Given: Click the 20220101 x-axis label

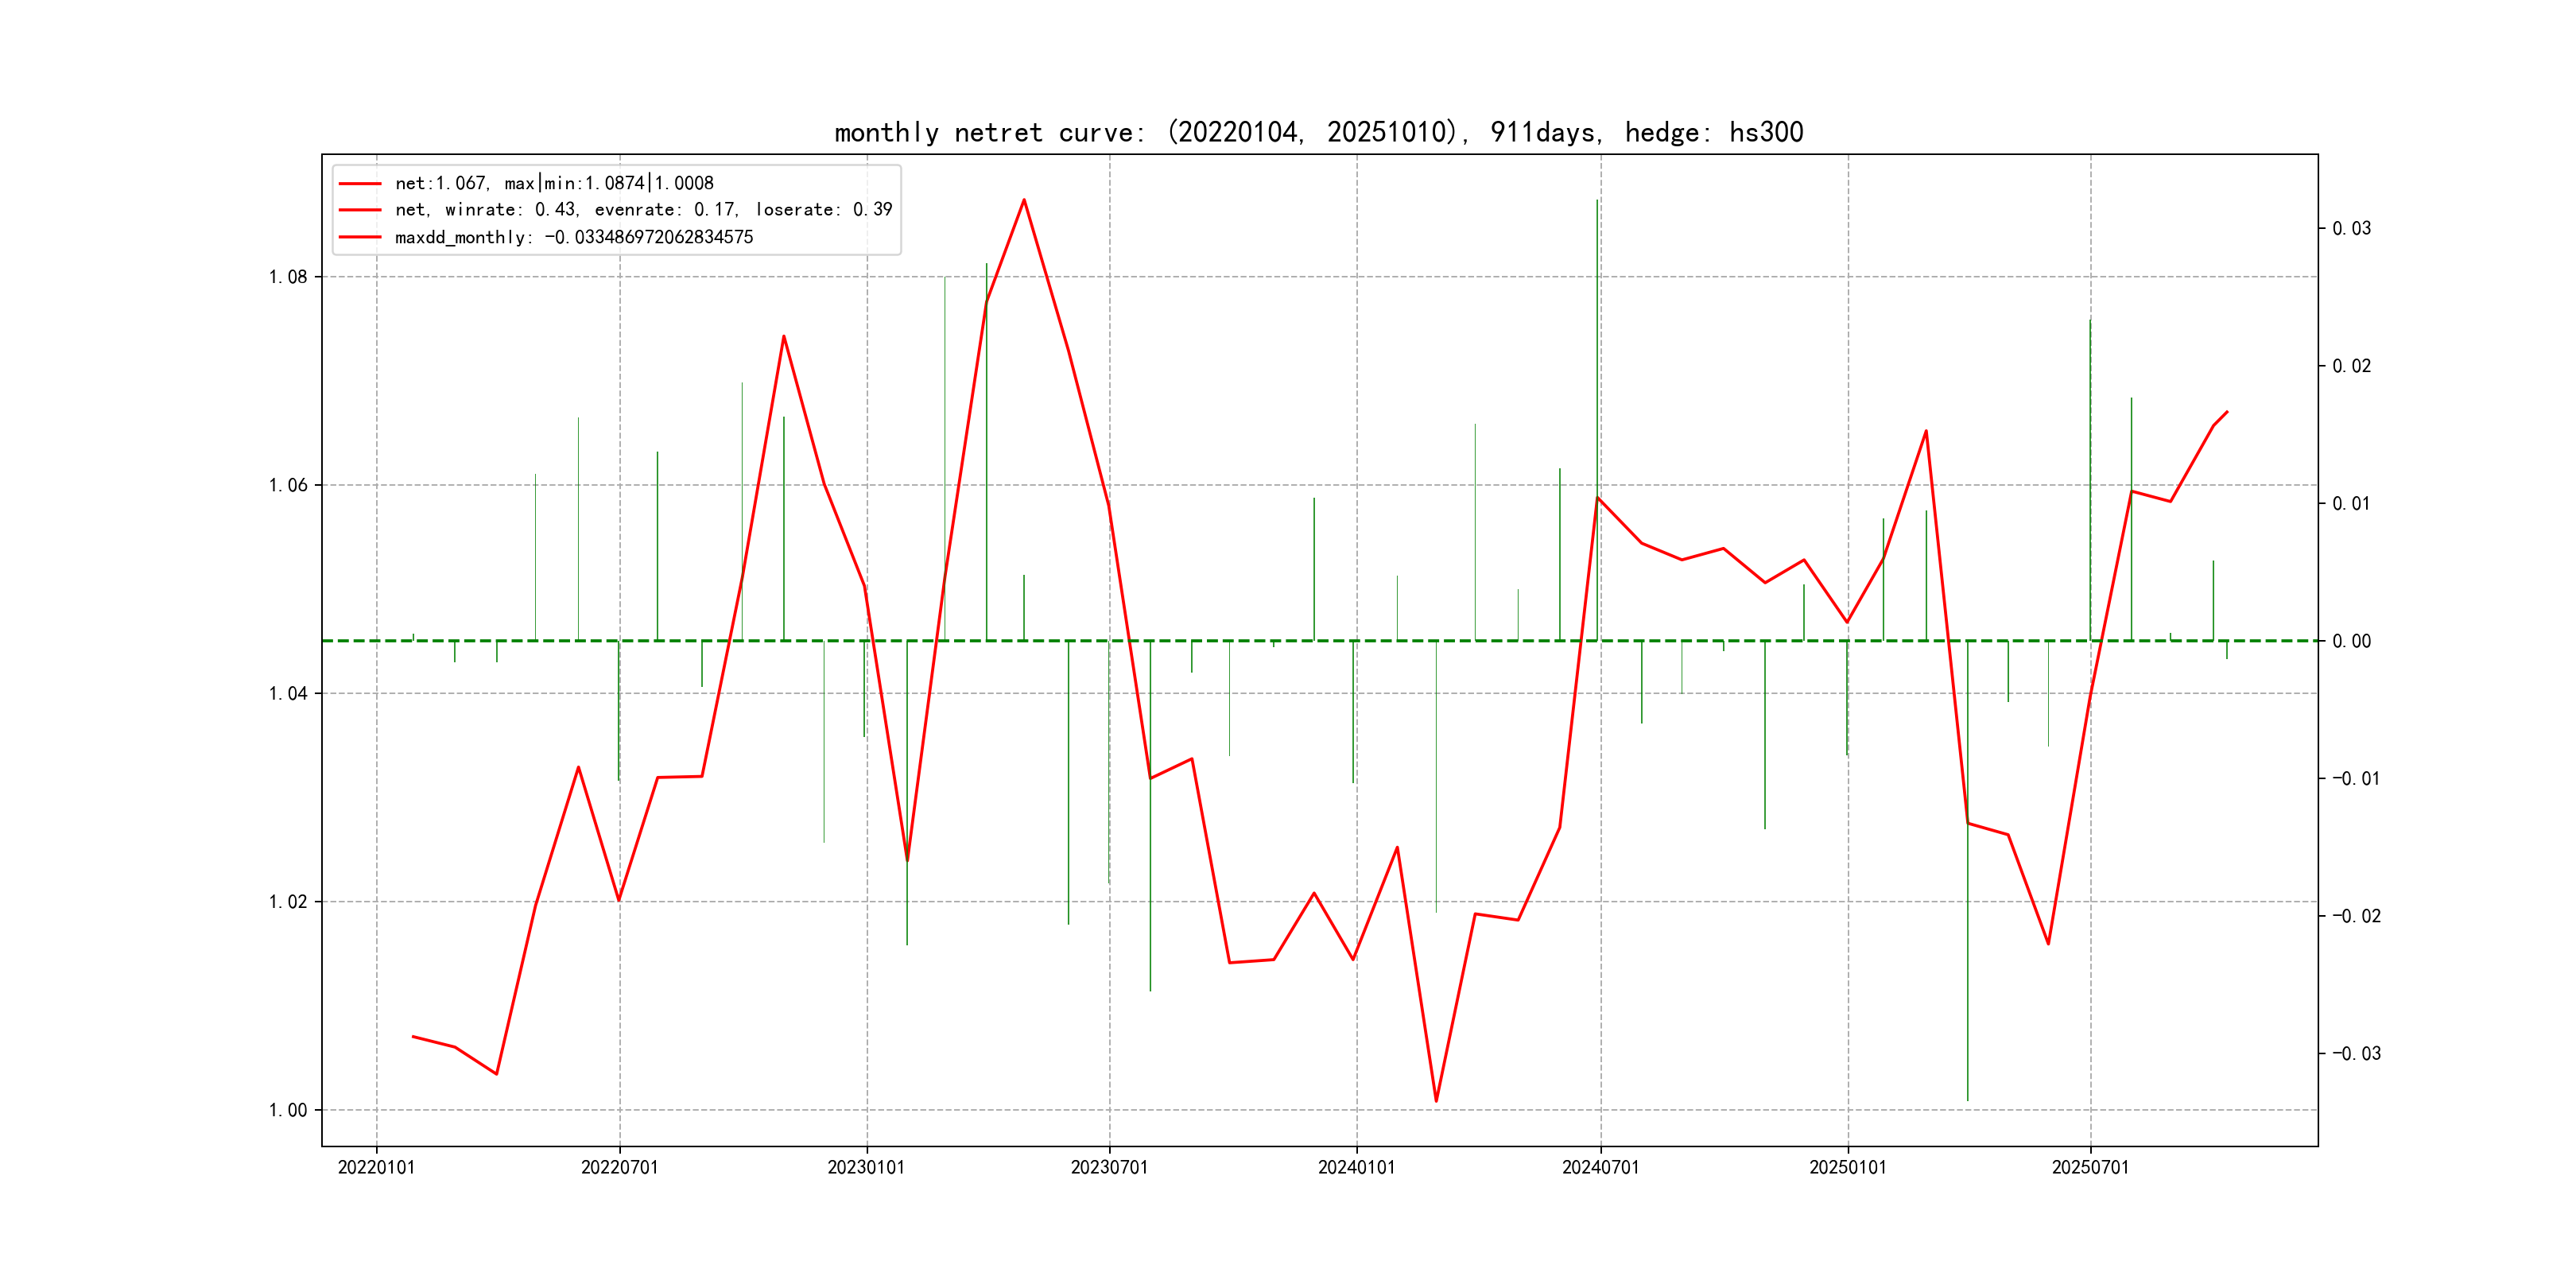Looking at the screenshot, I should [376, 1167].
